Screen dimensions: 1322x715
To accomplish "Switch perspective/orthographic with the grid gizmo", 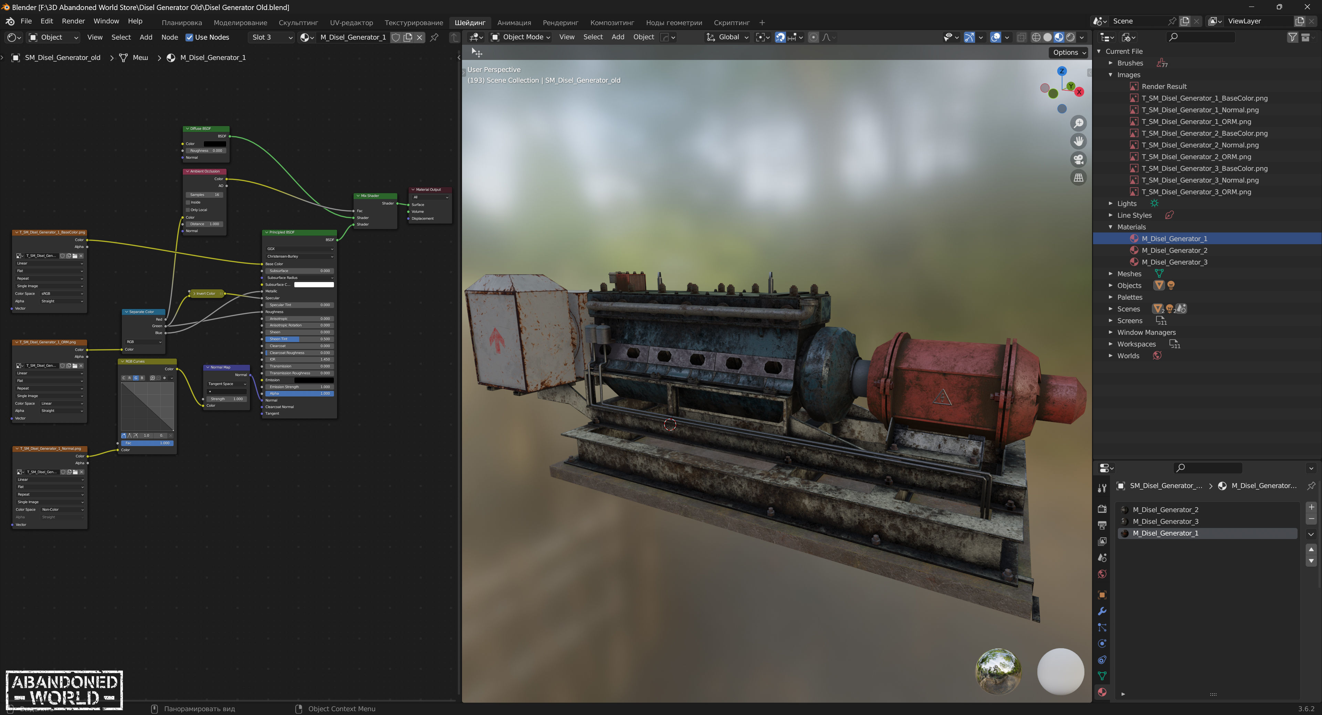I will click(1079, 178).
